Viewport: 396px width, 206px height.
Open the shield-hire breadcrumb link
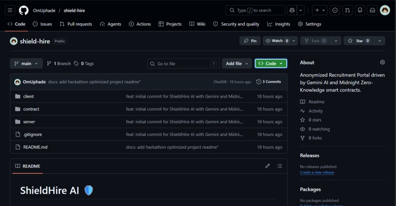74,11
